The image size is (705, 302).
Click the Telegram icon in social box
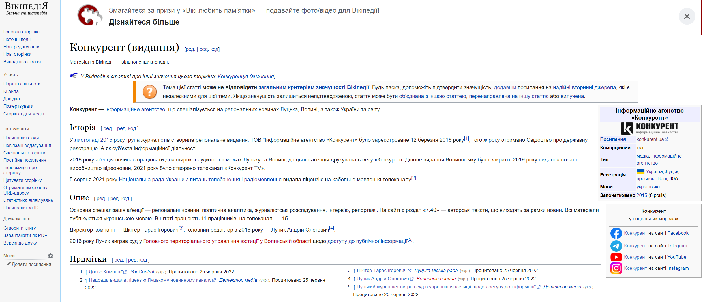point(616,246)
